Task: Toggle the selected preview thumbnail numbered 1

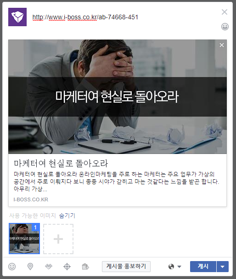Action: pyautogui.click(x=24, y=239)
